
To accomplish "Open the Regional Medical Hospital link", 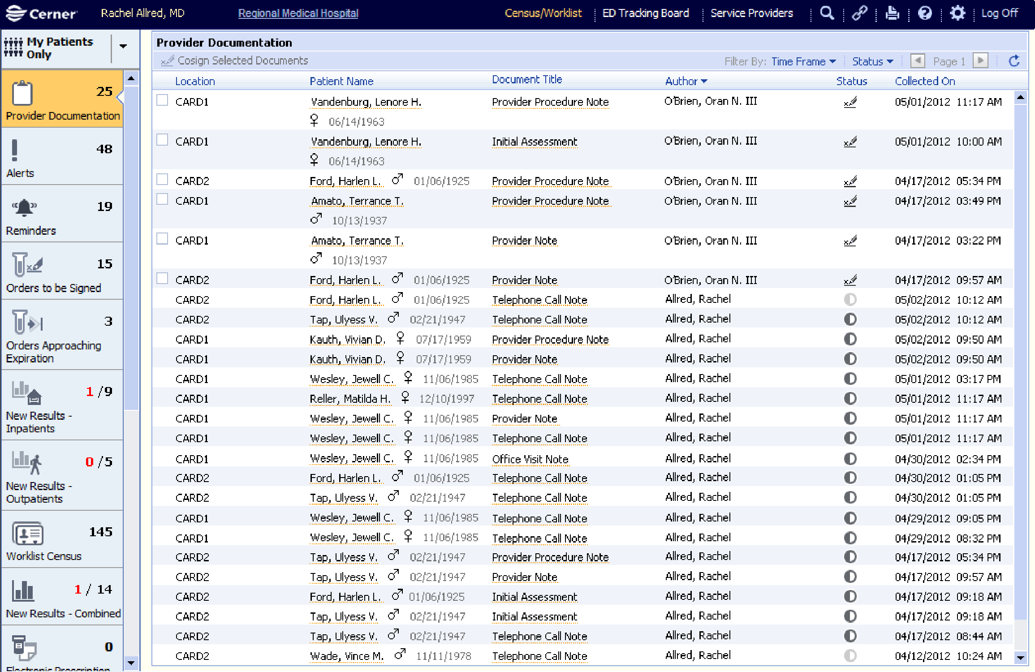I will pyautogui.click(x=298, y=13).
